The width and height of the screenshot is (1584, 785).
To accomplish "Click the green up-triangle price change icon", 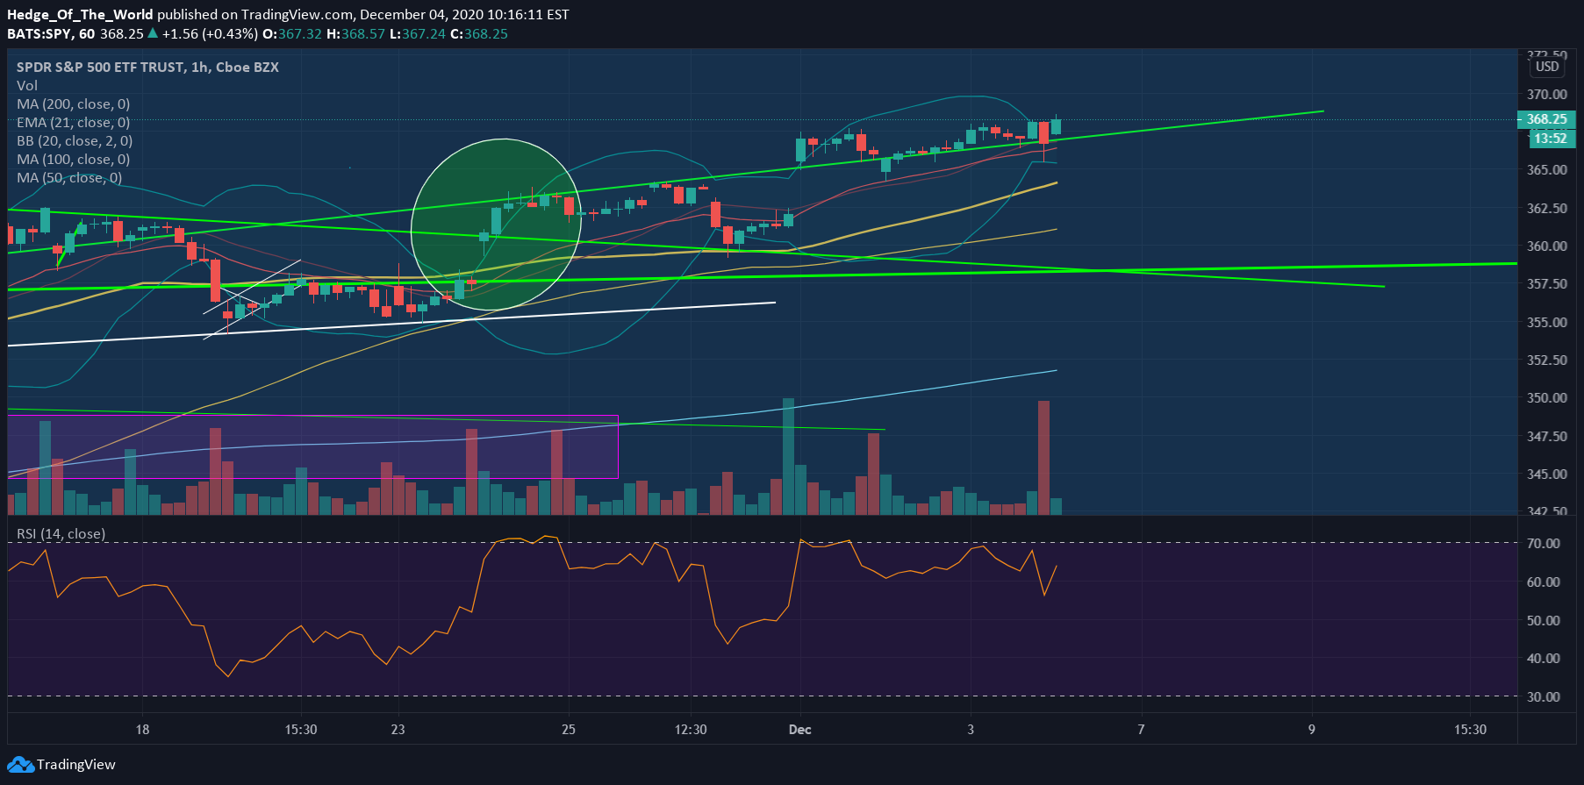I will pos(153,33).
